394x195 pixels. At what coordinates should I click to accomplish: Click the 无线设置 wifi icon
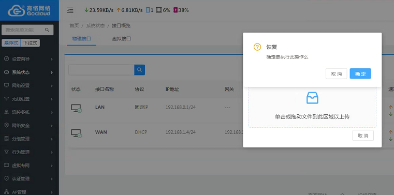(x=7, y=99)
